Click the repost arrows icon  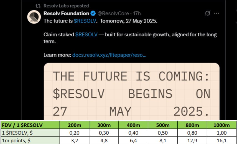38,6
